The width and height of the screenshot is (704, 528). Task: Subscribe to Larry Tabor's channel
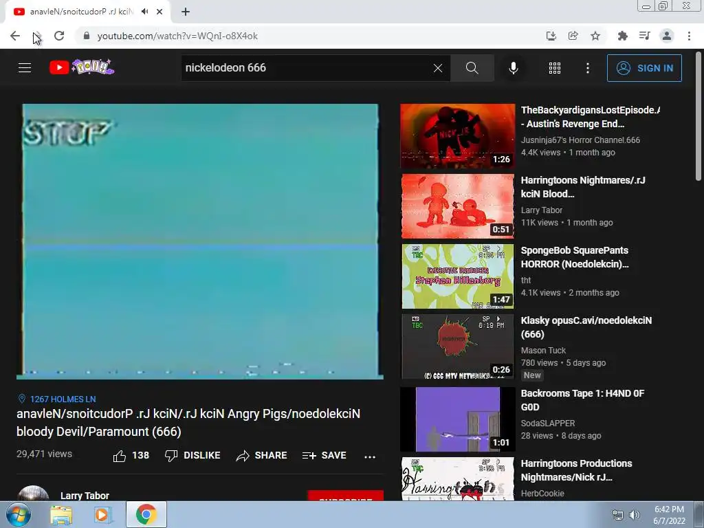[345, 496]
